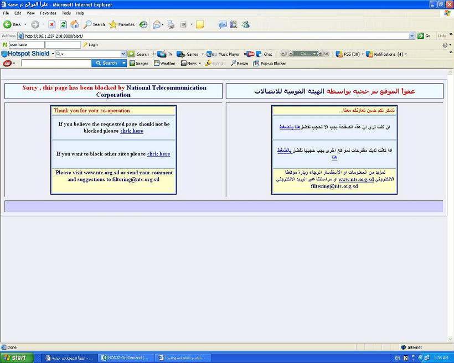Click the Notifications [4] toolbar button

coord(384,54)
